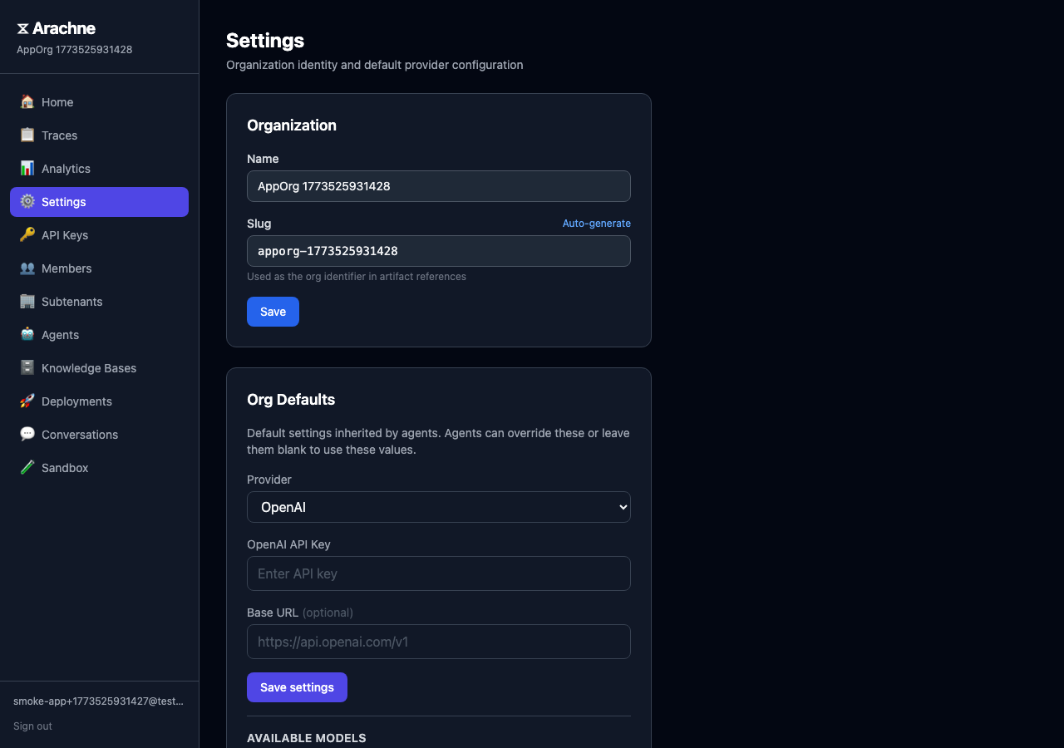Click the Knowledge Bases cabinet icon
This screenshot has width=1064, height=748.
point(27,368)
